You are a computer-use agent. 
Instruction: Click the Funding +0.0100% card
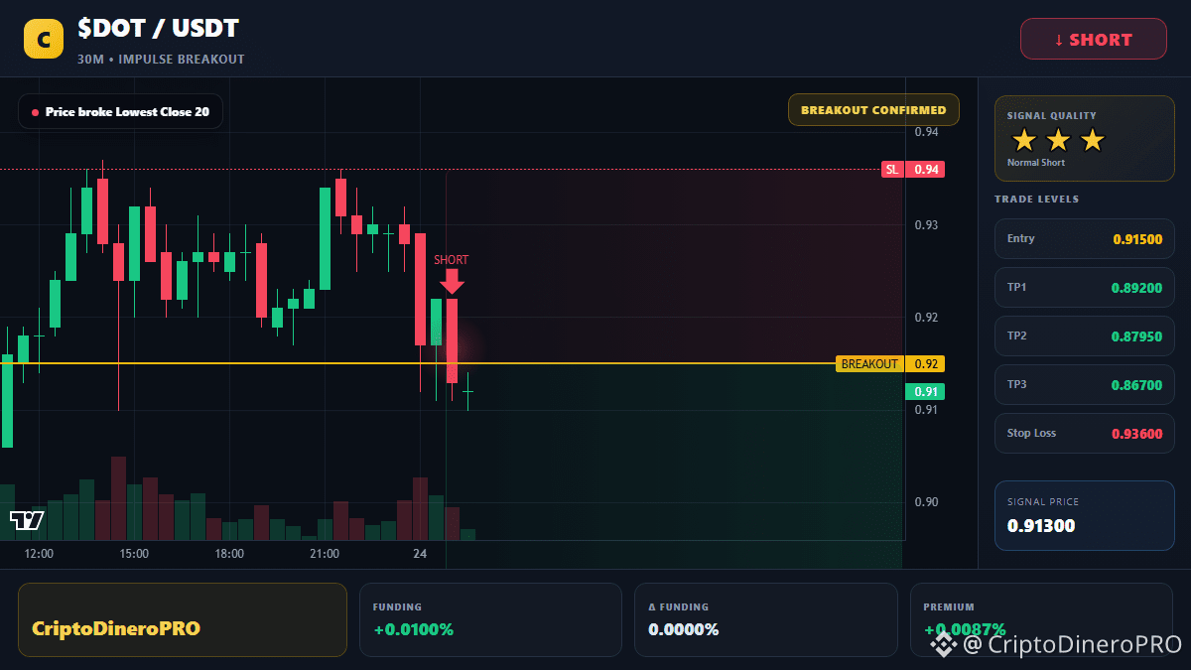(x=490, y=619)
